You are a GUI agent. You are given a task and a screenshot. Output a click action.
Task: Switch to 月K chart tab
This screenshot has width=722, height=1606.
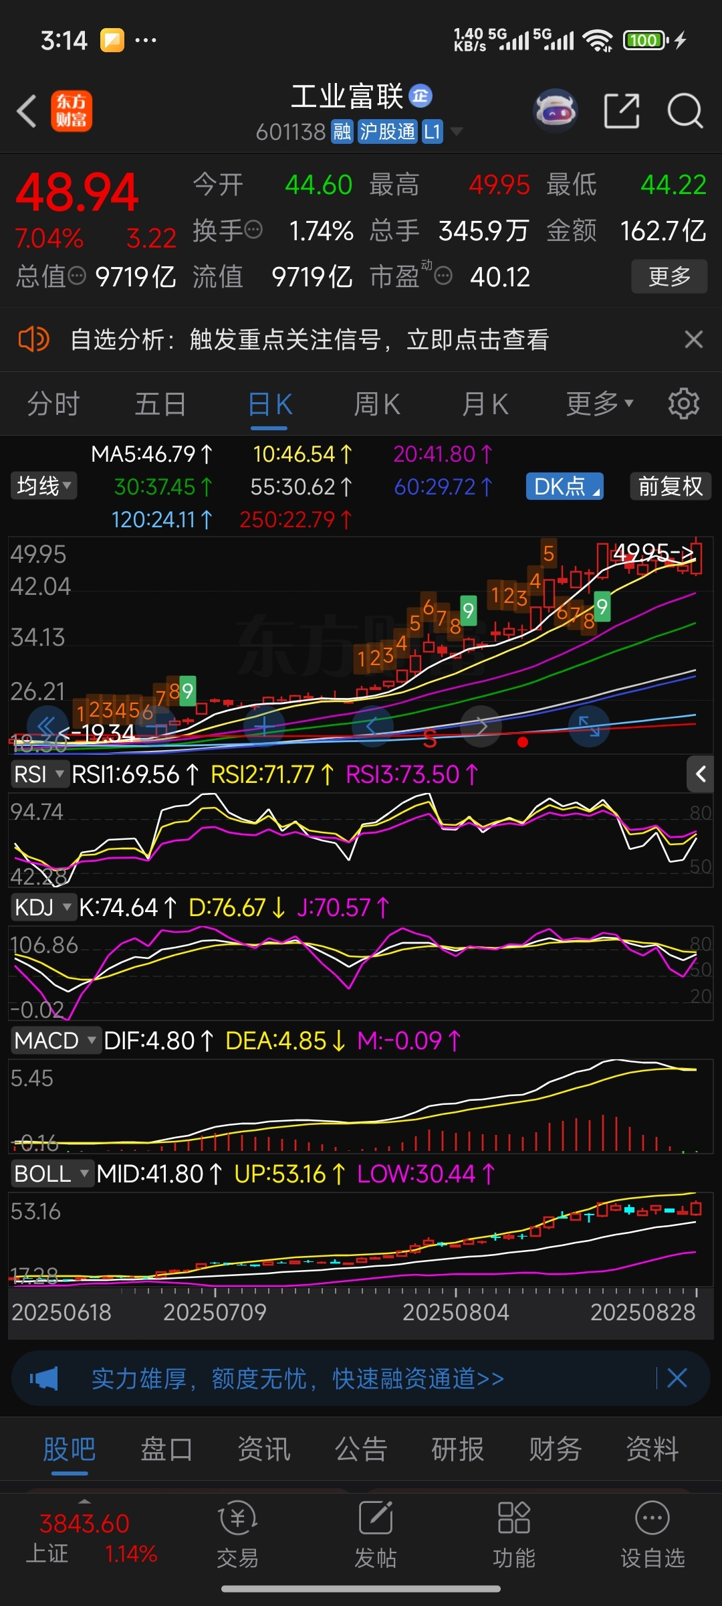(x=485, y=404)
